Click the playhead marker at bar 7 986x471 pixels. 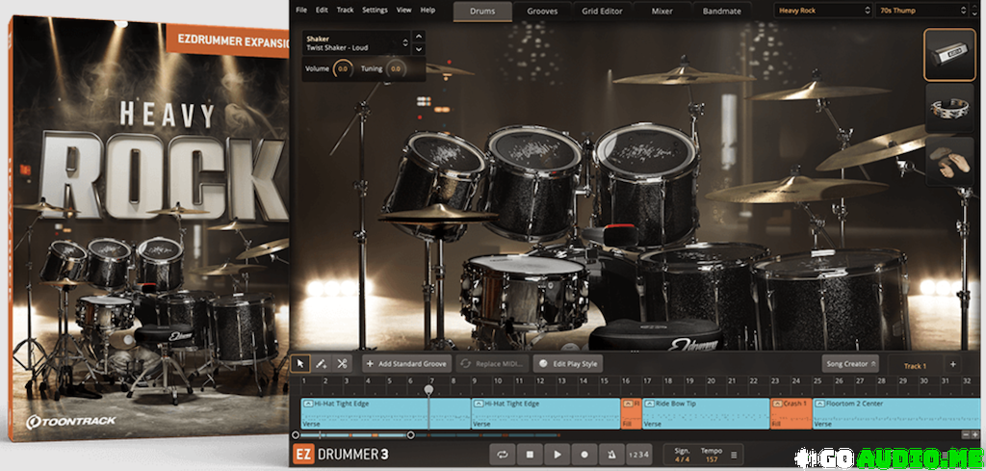click(428, 390)
